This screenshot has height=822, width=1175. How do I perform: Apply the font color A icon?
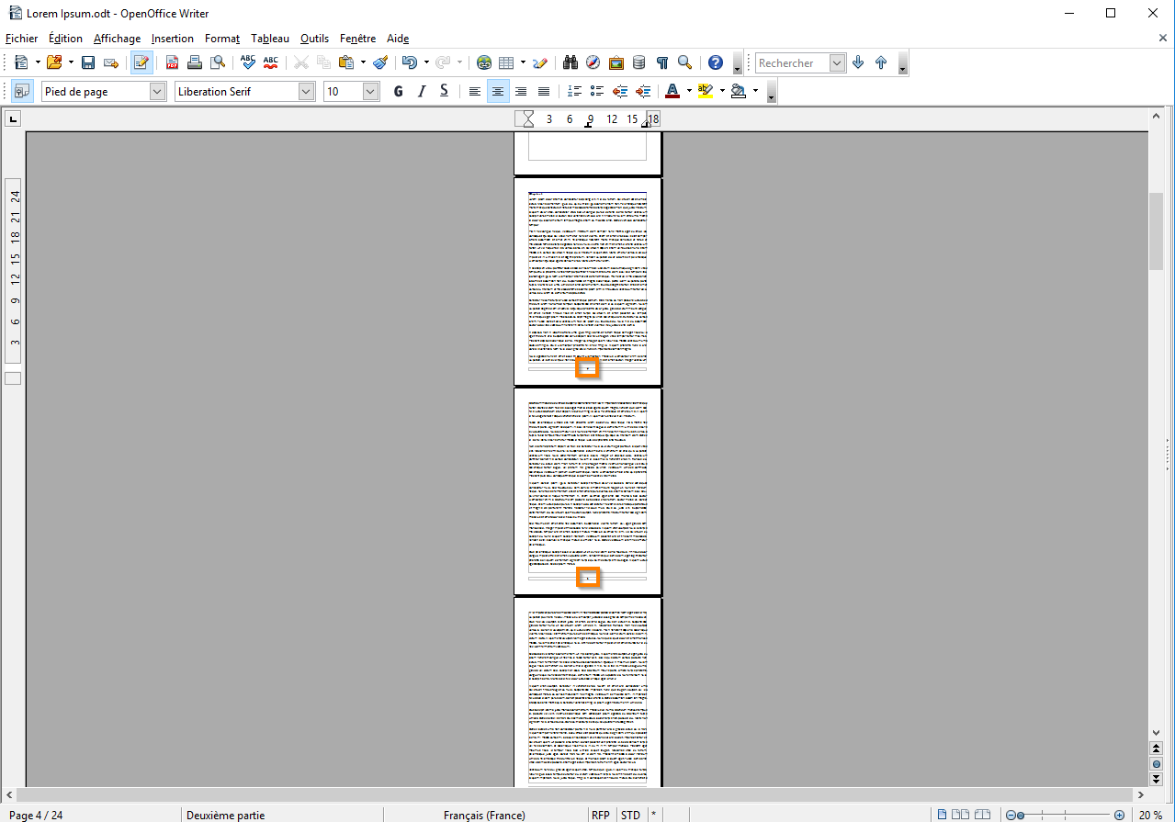click(672, 91)
